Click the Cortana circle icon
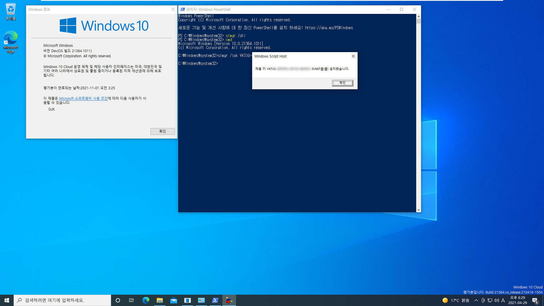This screenshot has height=306, width=544. pyautogui.click(x=118, y=300)
